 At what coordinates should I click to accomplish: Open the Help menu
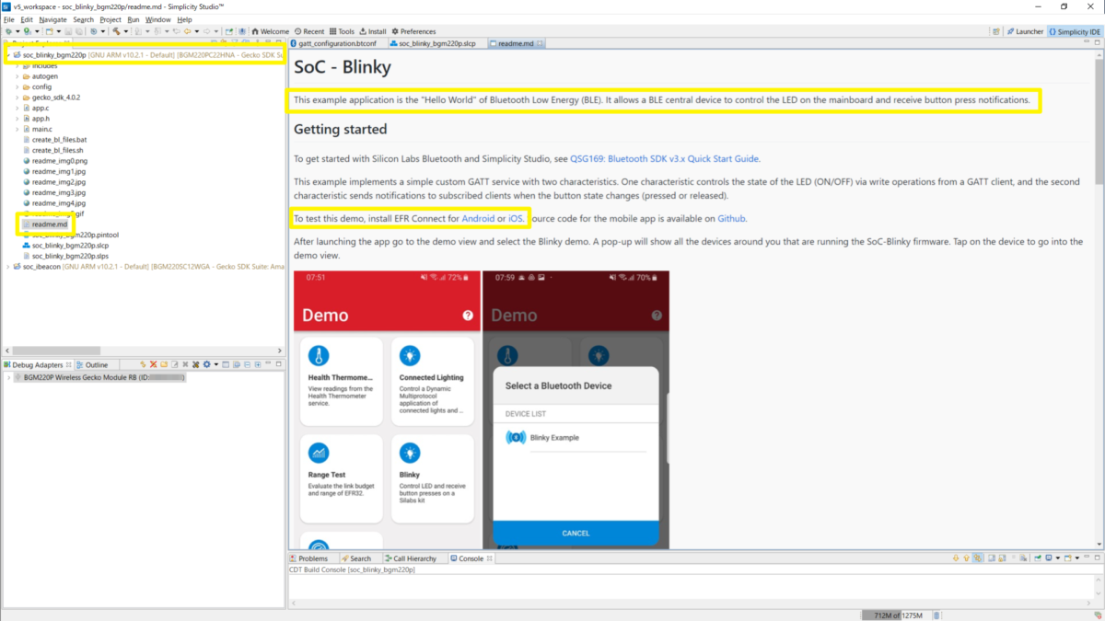[x=185, y=19]
